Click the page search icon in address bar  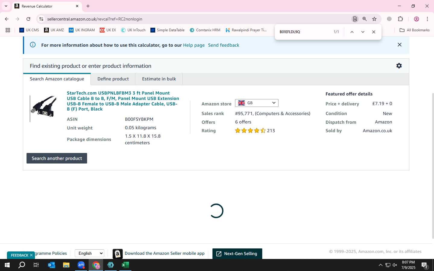pos(355,19)
